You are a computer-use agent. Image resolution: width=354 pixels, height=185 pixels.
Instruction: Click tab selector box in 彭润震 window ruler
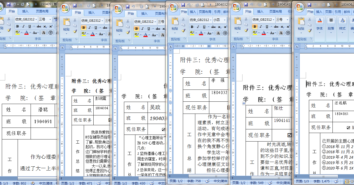point(62,47)
